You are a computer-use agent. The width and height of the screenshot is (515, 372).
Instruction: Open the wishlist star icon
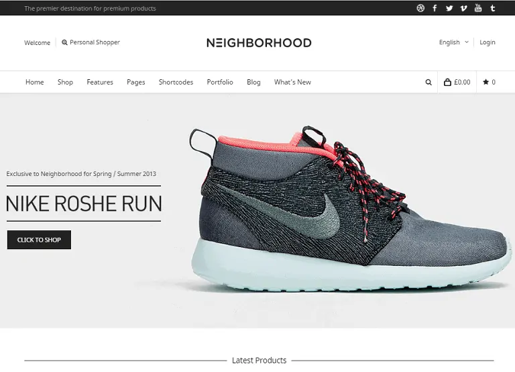485,82
